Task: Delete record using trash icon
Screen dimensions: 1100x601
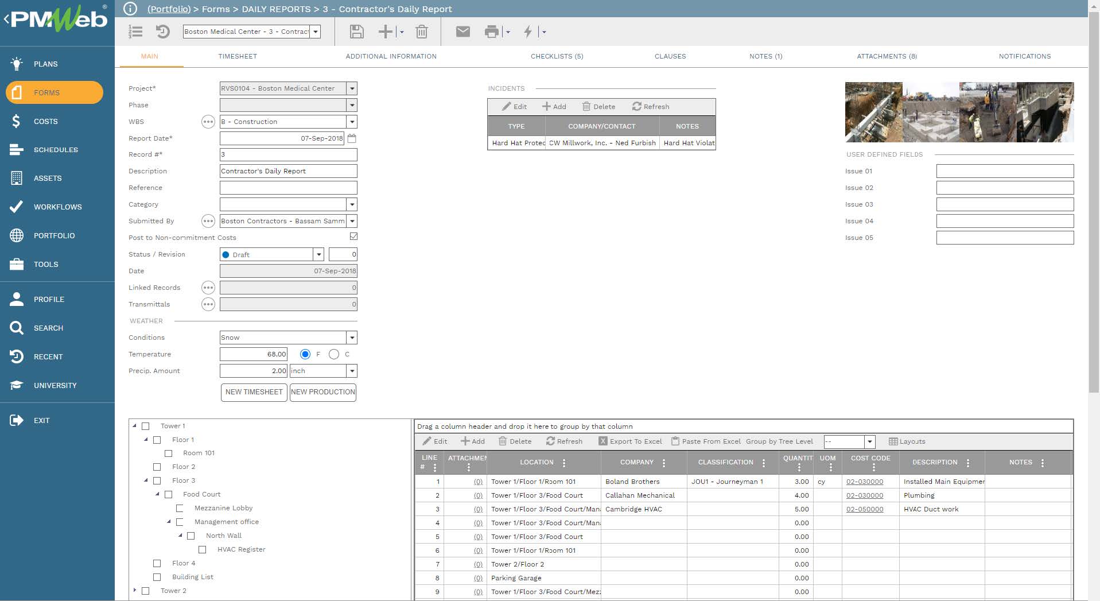Action: [x=422, y=32]
